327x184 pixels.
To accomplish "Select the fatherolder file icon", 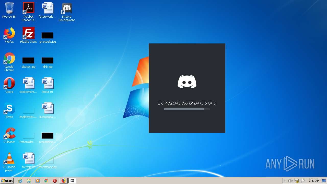I will coord(28,138).
